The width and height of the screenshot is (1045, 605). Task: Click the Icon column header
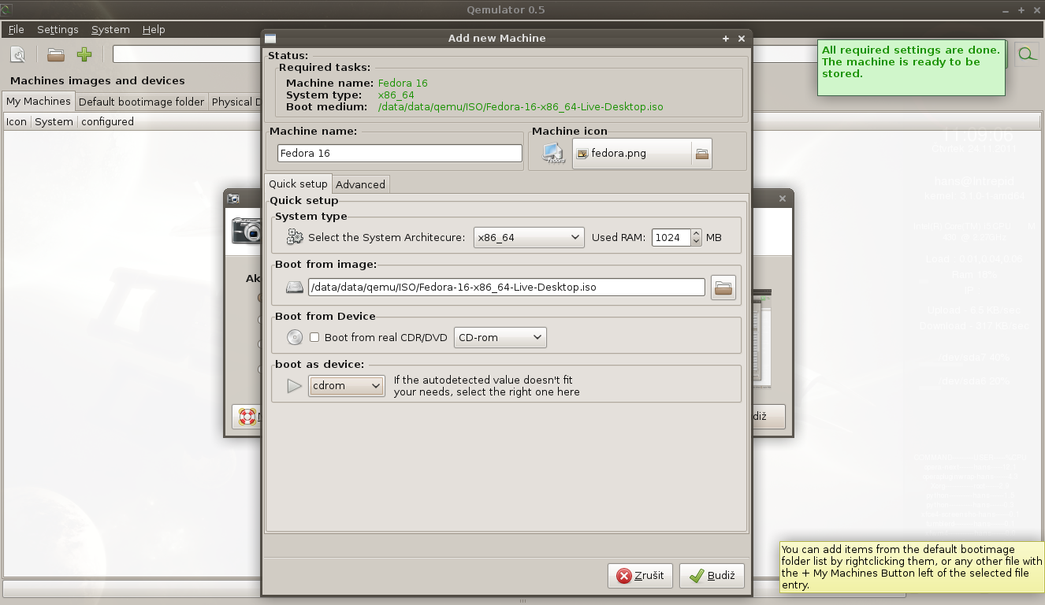point(17,121)
